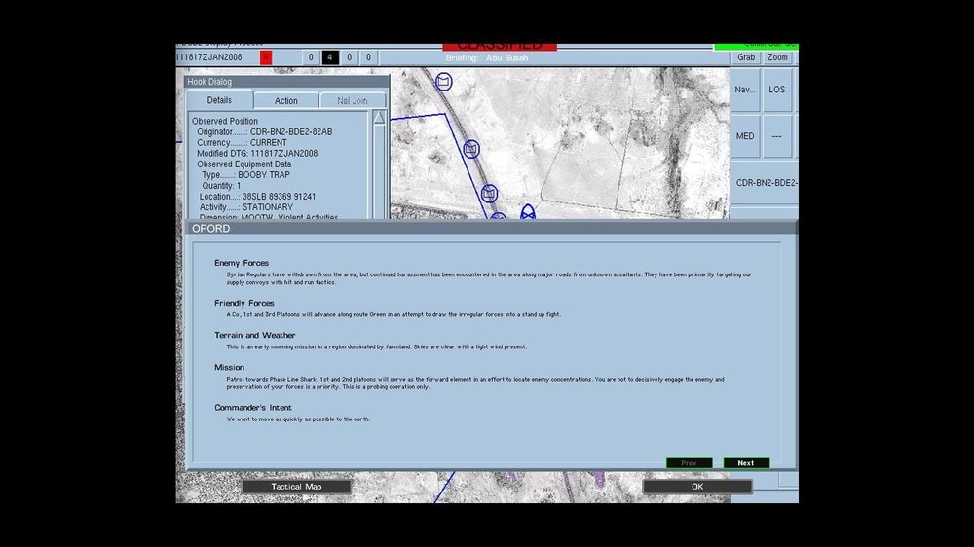Click the MED button
The height and width of the screenshot is (547, 974).
pos(745,136)
